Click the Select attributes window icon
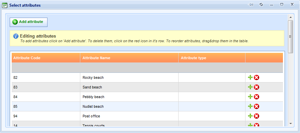The height and width of the screenshot is (133, 300). coord(5,5)
